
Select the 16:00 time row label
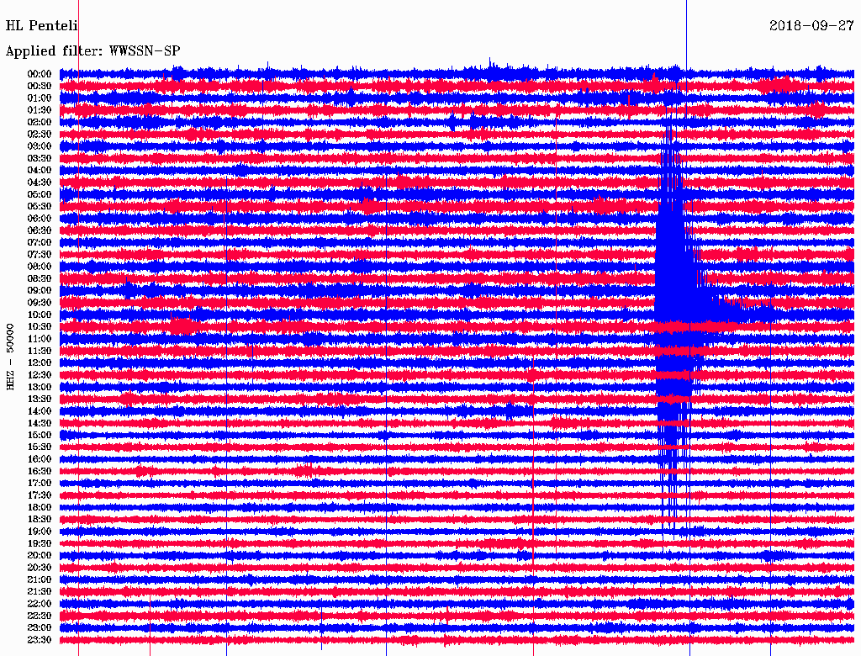coord(39,459)
